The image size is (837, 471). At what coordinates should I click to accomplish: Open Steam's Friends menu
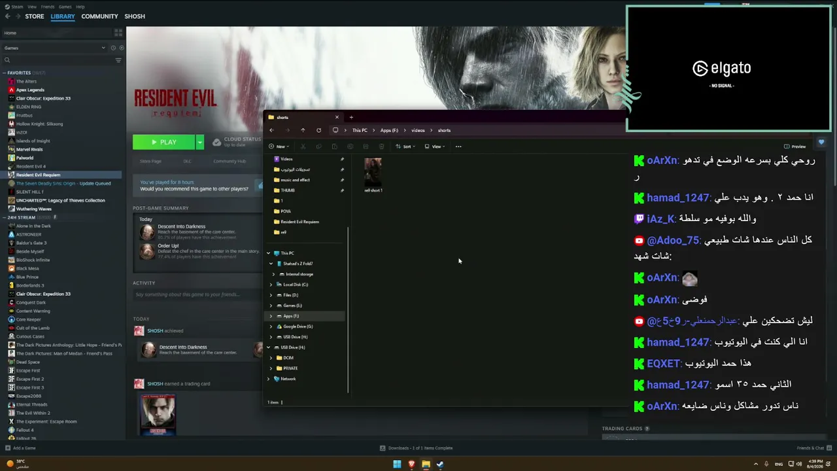tap(48, 7)
